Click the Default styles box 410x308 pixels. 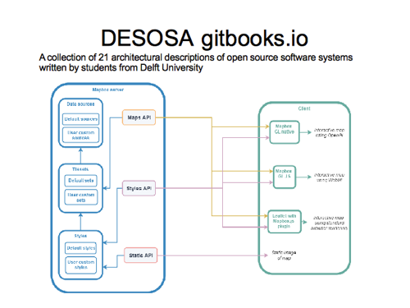81,248
